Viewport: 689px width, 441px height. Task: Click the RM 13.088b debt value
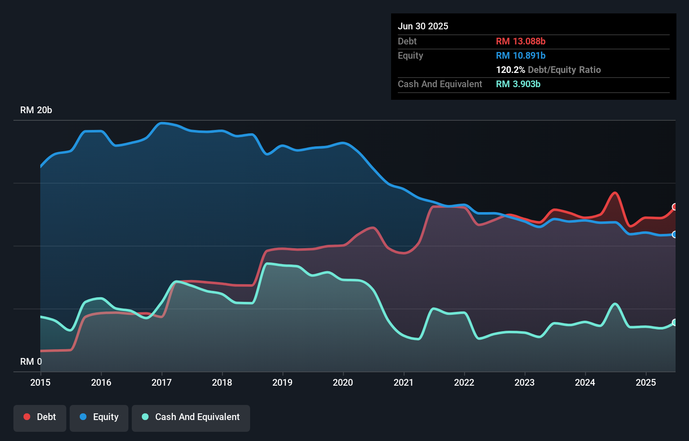coord(521,41)
